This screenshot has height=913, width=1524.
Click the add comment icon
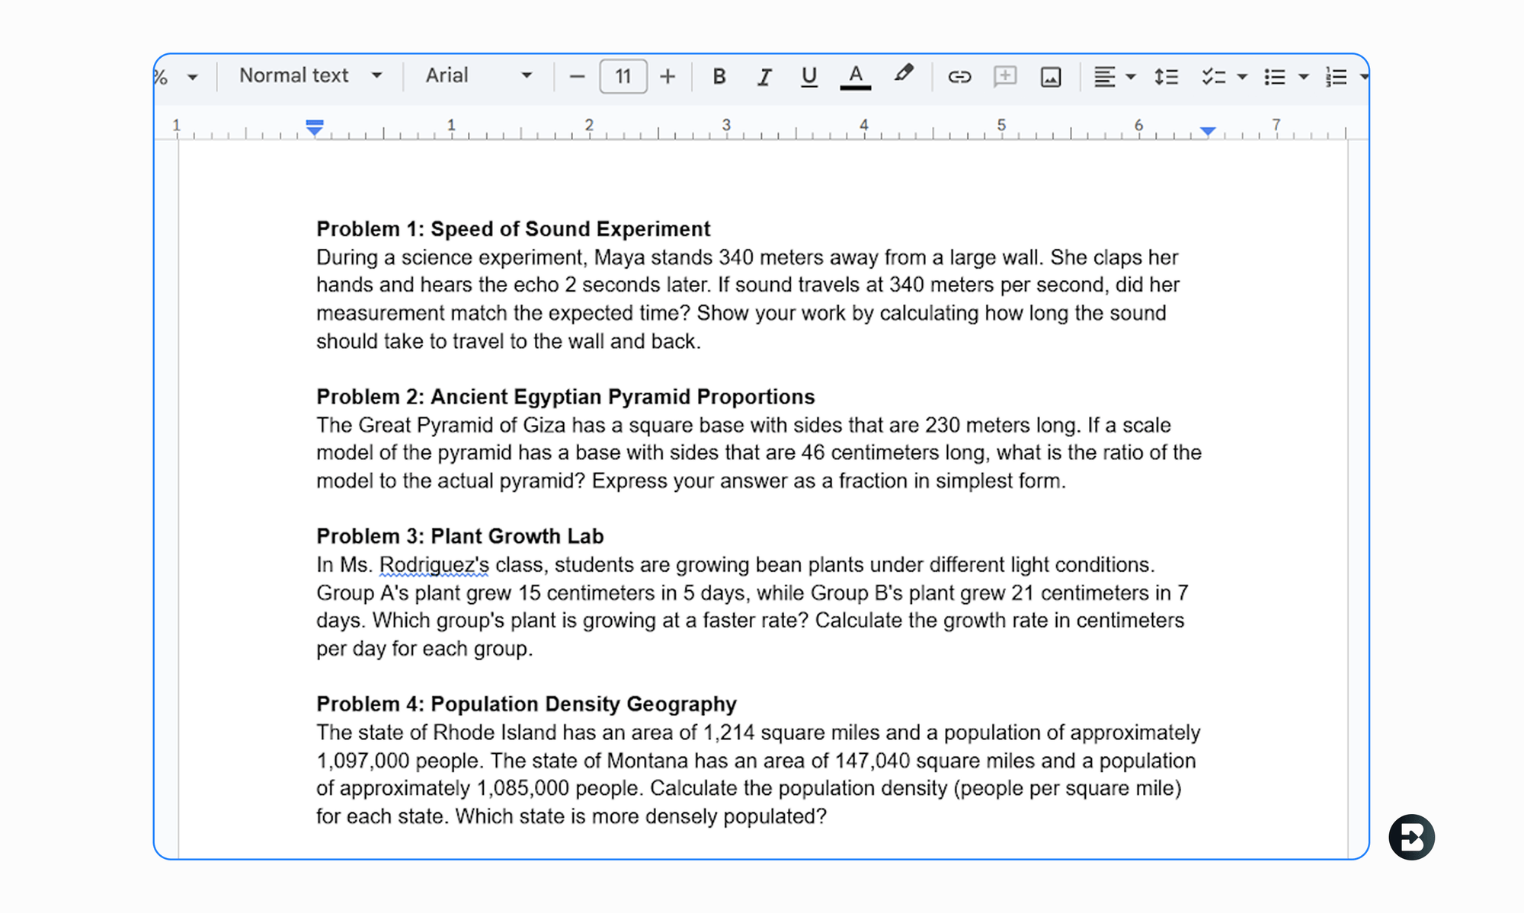1005,76
